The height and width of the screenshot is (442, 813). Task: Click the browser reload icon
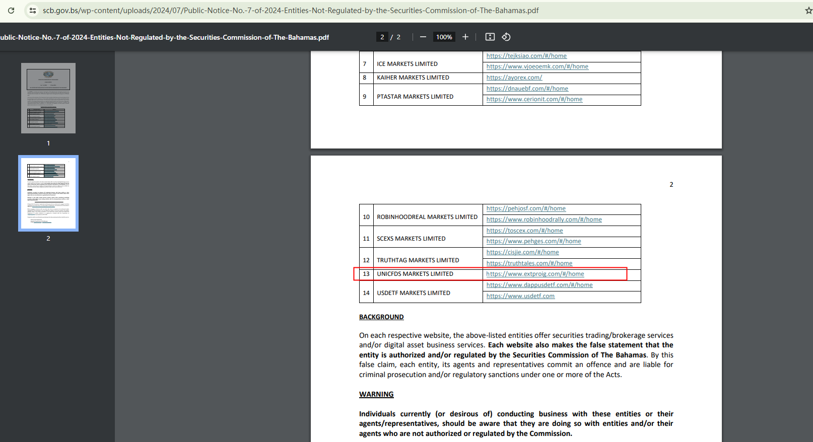pos(11,11)
